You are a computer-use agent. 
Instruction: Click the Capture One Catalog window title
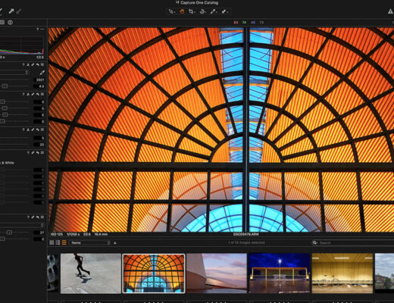pyautogui.click(x=199, y=3)
